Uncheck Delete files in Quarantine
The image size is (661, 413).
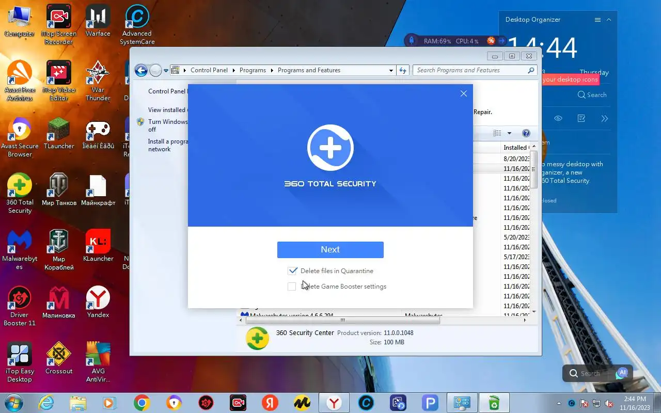[x=293, y=271]
